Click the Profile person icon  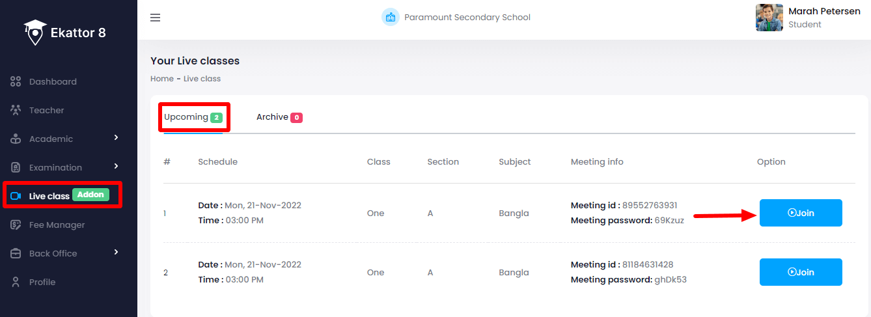point(16,283)
